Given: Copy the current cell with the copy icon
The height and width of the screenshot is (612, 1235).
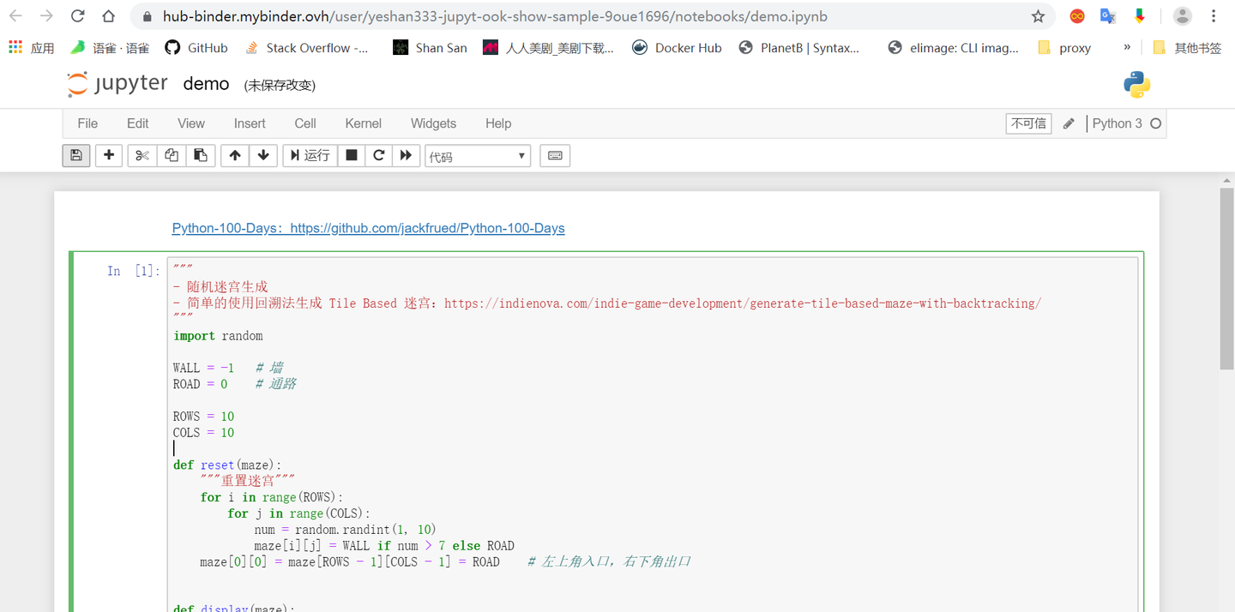Looking at the screenshot, I should [171, 155].
